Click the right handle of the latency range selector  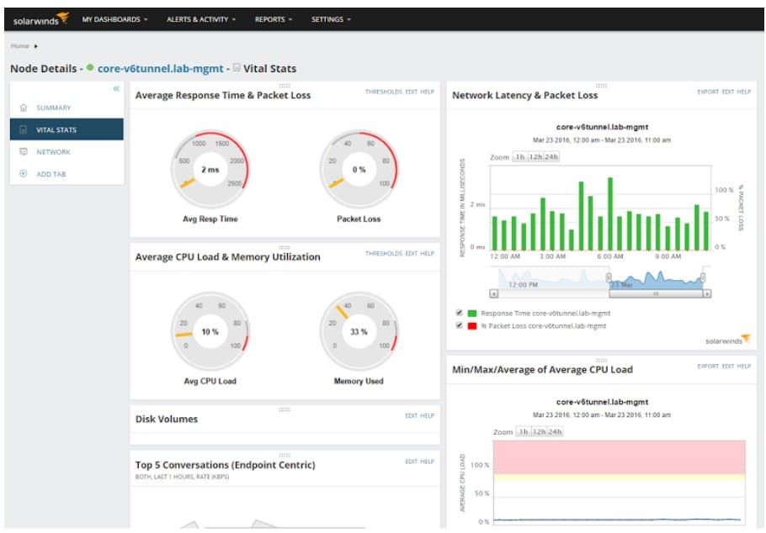[703, 277]
